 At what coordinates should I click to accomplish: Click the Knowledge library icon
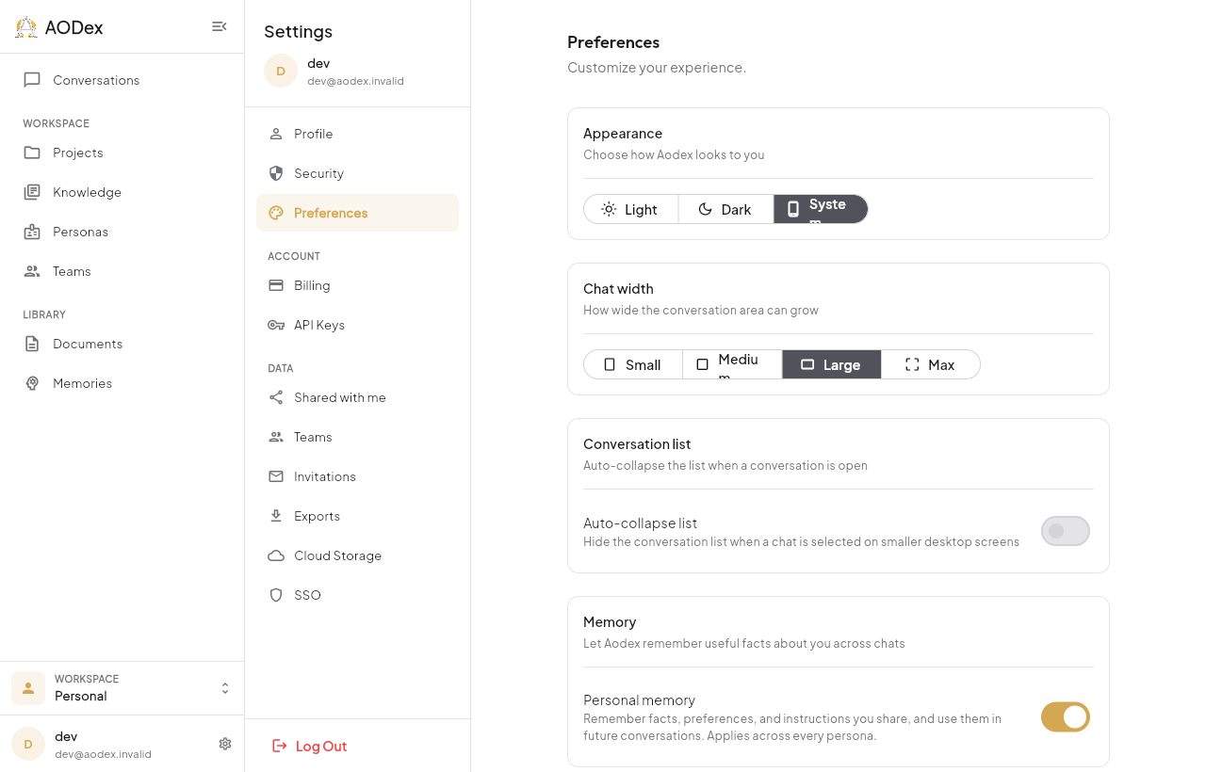(x=32, y=192)
